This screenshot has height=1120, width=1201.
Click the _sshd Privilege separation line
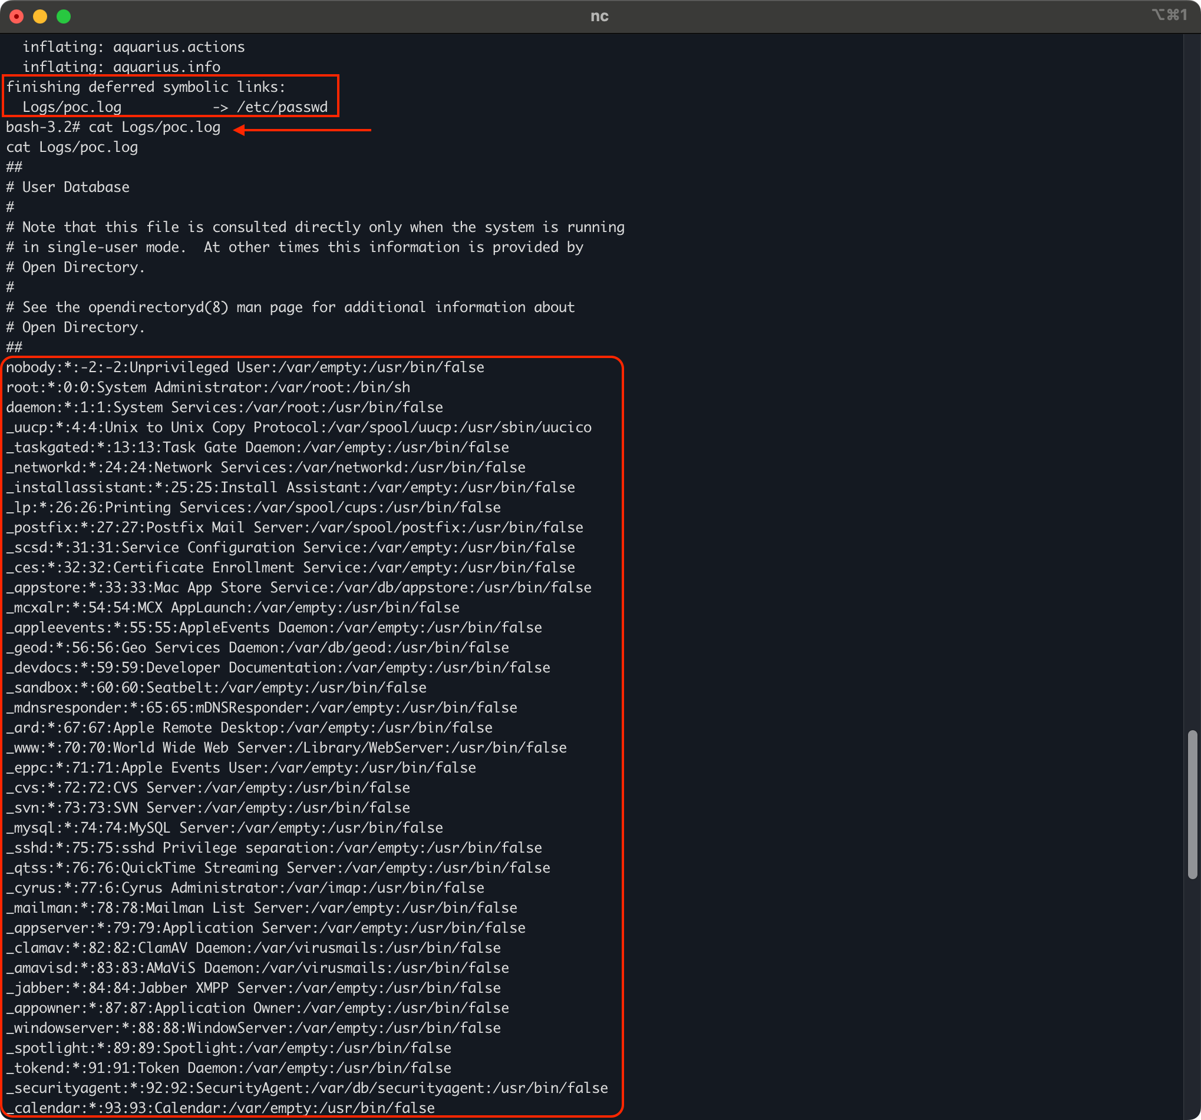pos(273,848)
